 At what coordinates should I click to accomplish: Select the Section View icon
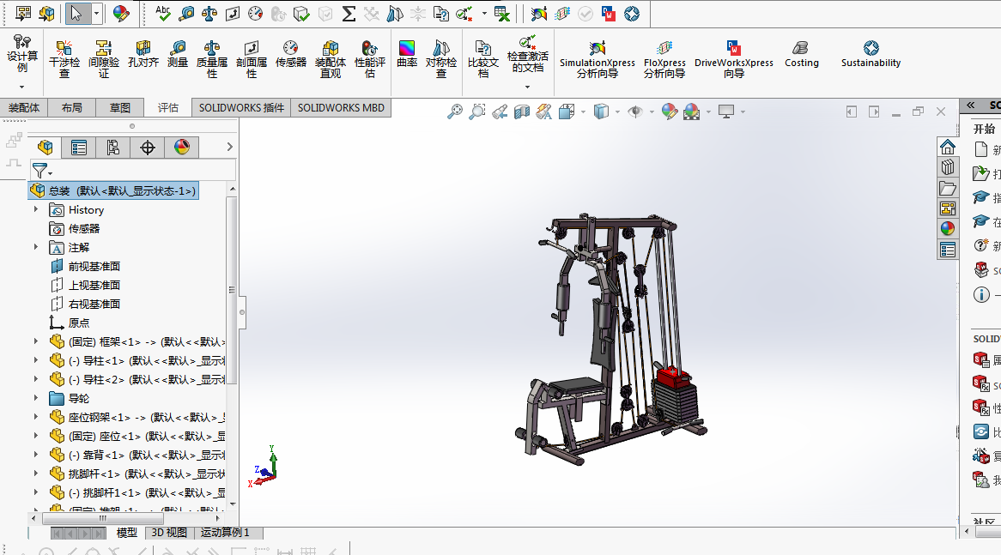coord(522,112)
